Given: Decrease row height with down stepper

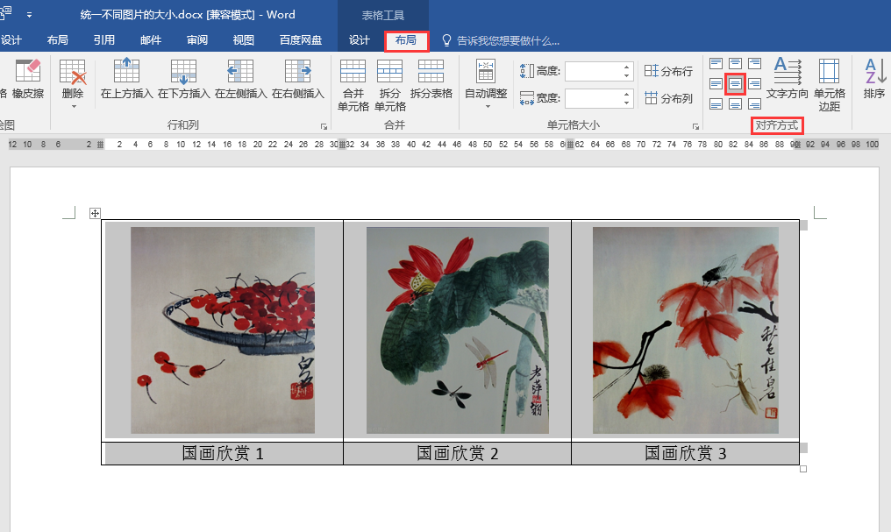Looking at the screenshot, I should 626,75.
